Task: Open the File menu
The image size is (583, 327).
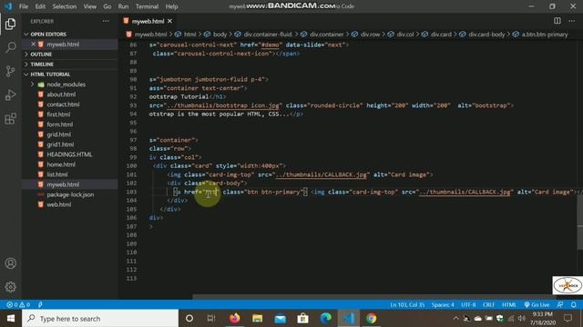Action: click(24, 6)
